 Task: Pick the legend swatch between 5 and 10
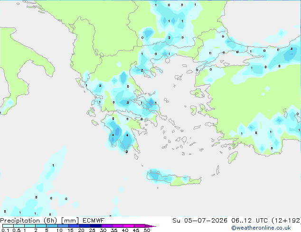click(52, 226)
